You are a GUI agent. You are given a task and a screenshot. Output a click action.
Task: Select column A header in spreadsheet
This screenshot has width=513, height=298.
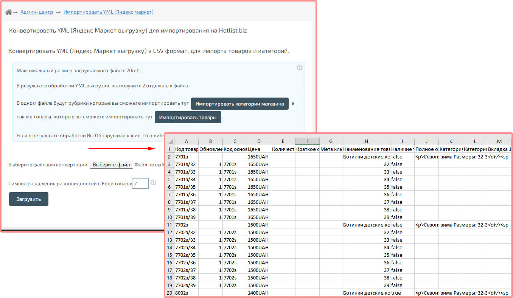(186, 141)
